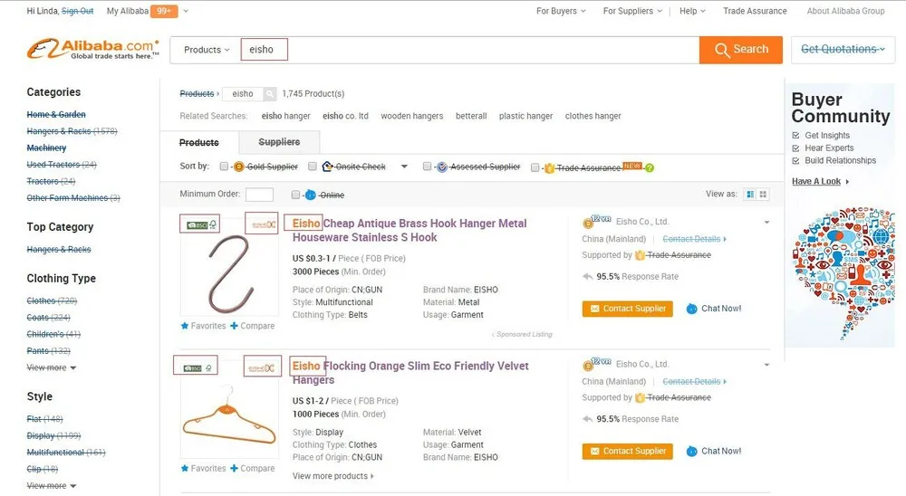
Task: Click the 'wooden hangers' related search link
Action: [411, 116]
